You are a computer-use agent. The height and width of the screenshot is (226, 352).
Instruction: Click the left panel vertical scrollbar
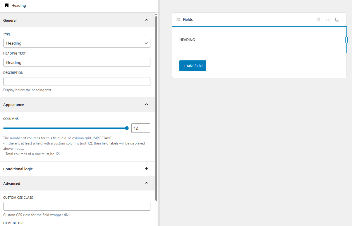[156, 108]
